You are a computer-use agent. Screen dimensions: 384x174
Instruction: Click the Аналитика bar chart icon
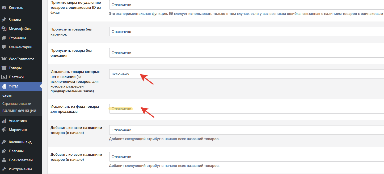[x=4, y=121]
